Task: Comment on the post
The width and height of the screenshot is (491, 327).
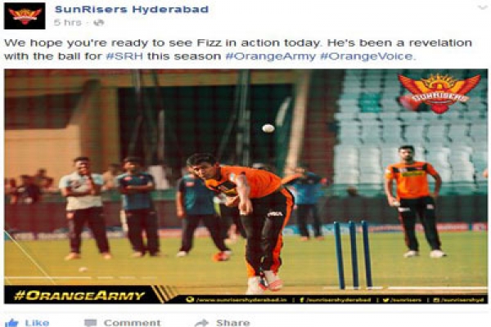Action: 123,323
